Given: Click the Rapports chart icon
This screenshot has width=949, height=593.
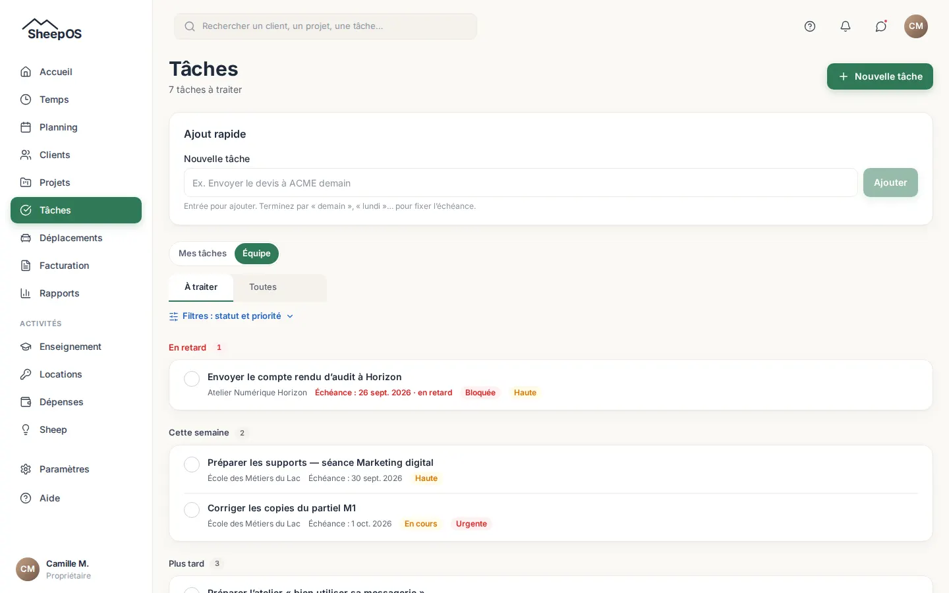Looking at the screenshot, I should [x=26, y=293].
